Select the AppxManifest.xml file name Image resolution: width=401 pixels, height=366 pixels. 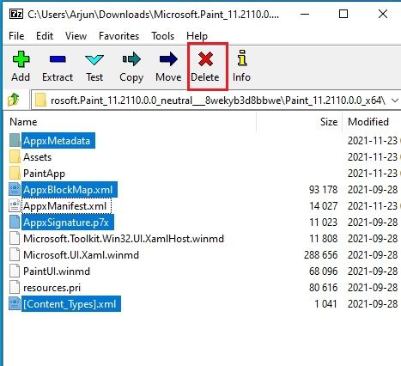pos(66,206)
